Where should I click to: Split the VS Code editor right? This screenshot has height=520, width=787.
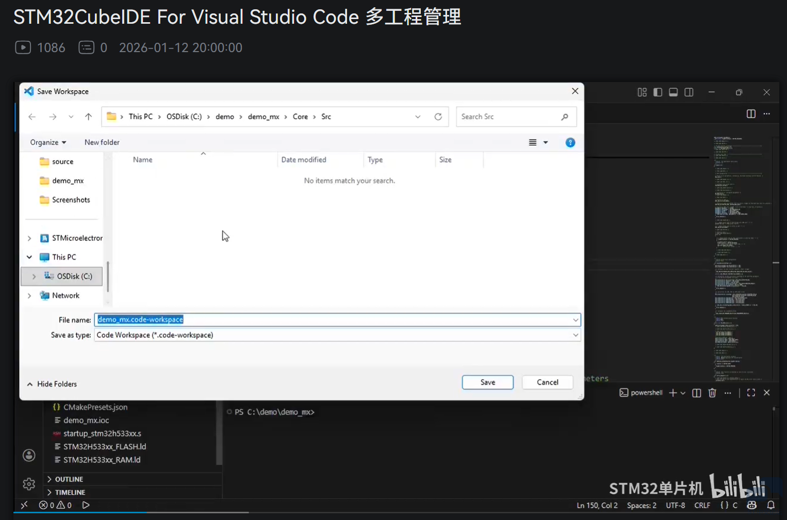point(751,113)
